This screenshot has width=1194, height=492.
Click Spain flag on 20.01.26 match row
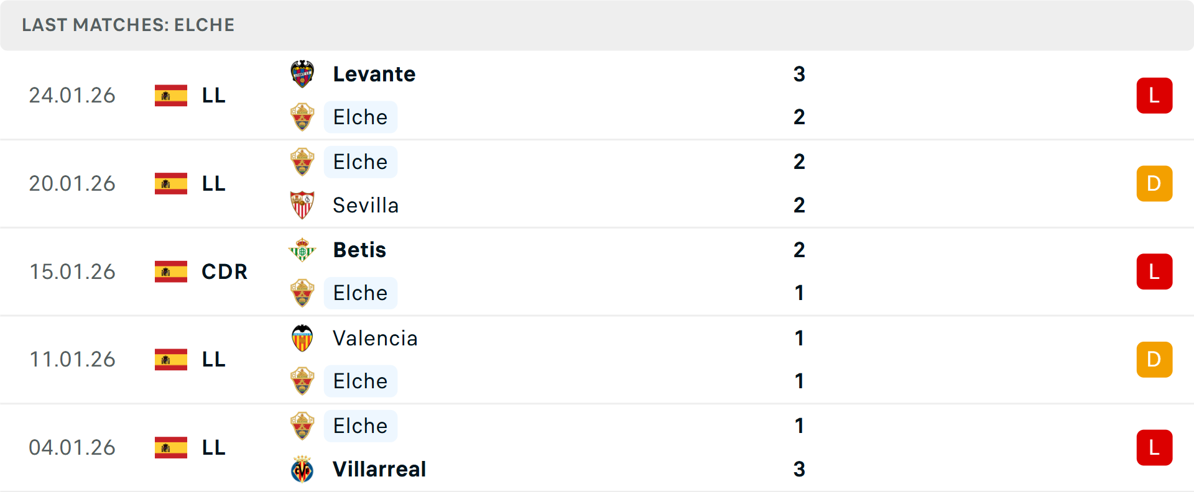171,183
